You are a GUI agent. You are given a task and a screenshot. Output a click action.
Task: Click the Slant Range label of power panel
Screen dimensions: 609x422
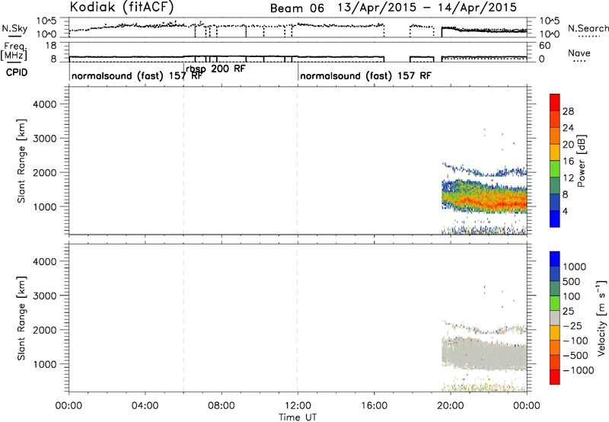click(x=22, y=161)
